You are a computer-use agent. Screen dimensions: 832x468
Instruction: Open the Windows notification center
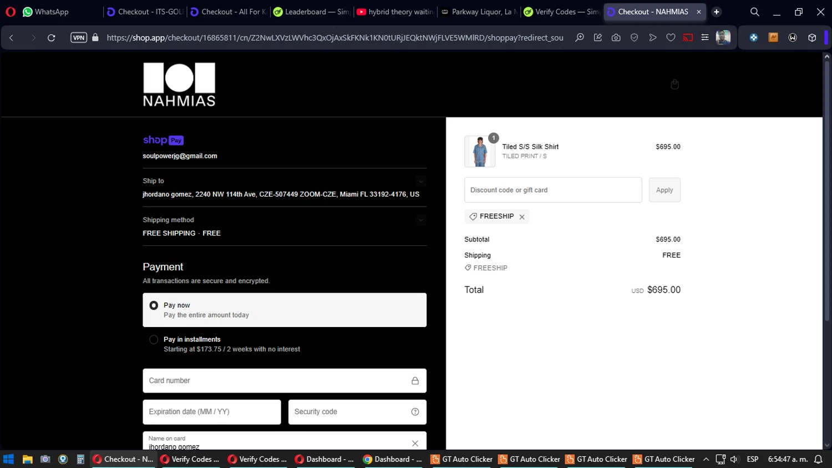[818, 459]
